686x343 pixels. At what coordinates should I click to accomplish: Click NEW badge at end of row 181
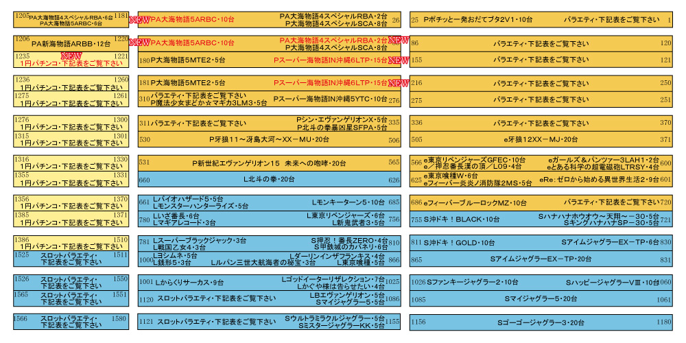tap(394, 83)
